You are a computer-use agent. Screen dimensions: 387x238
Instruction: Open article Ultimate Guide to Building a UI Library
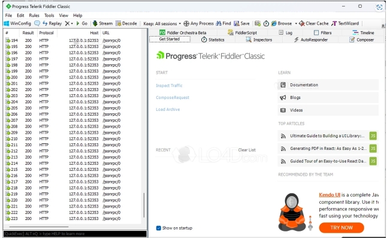[x=328, y=136]
